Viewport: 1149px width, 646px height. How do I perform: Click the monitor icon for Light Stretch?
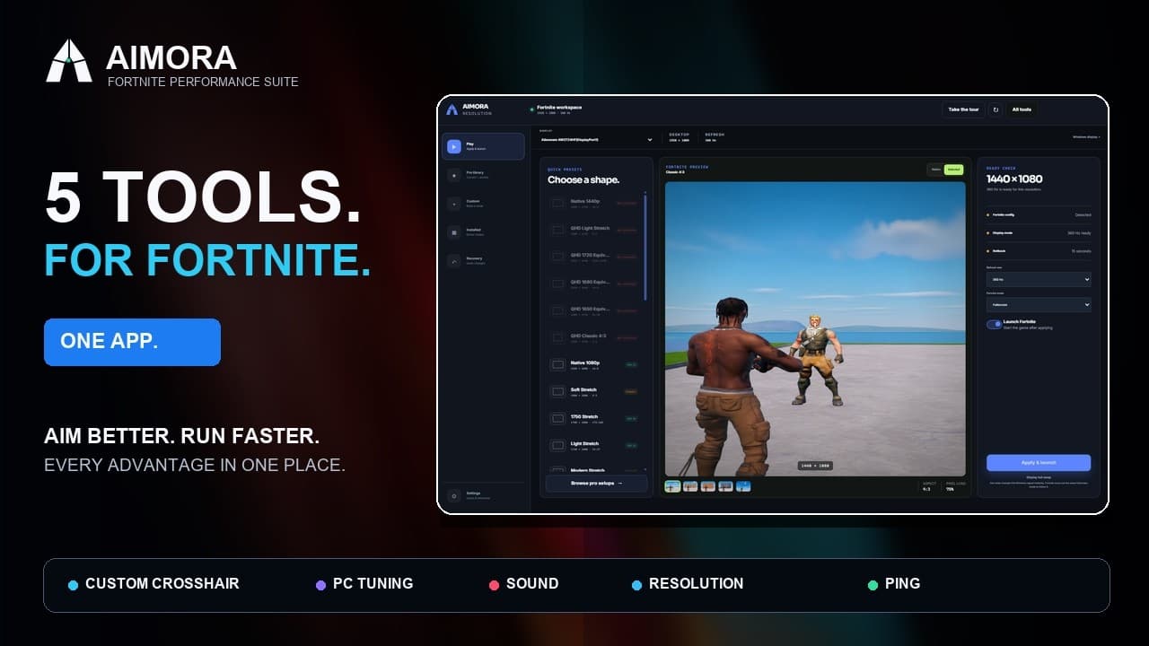coord(557,445)
